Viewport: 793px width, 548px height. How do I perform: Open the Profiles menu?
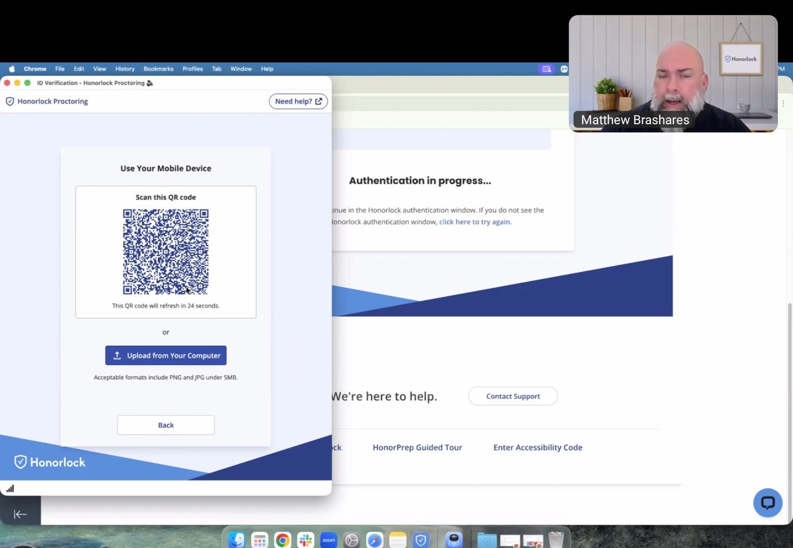click(192, 69)
